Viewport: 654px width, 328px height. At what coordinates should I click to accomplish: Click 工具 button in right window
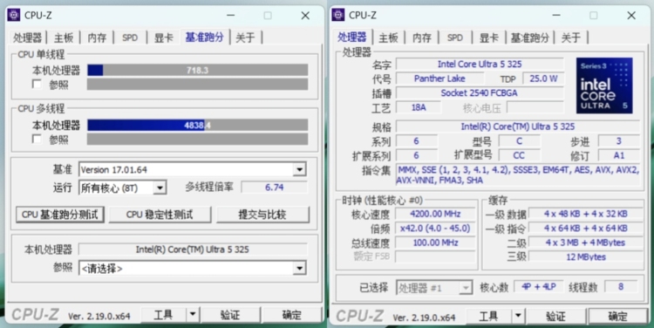pyautogui.click(x=488, y=316)
